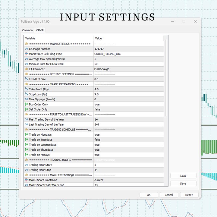Viewport: 217px width, 217px height.
Task: Click the integer icon beside Average Max Spread
Action: pos(26,59)
